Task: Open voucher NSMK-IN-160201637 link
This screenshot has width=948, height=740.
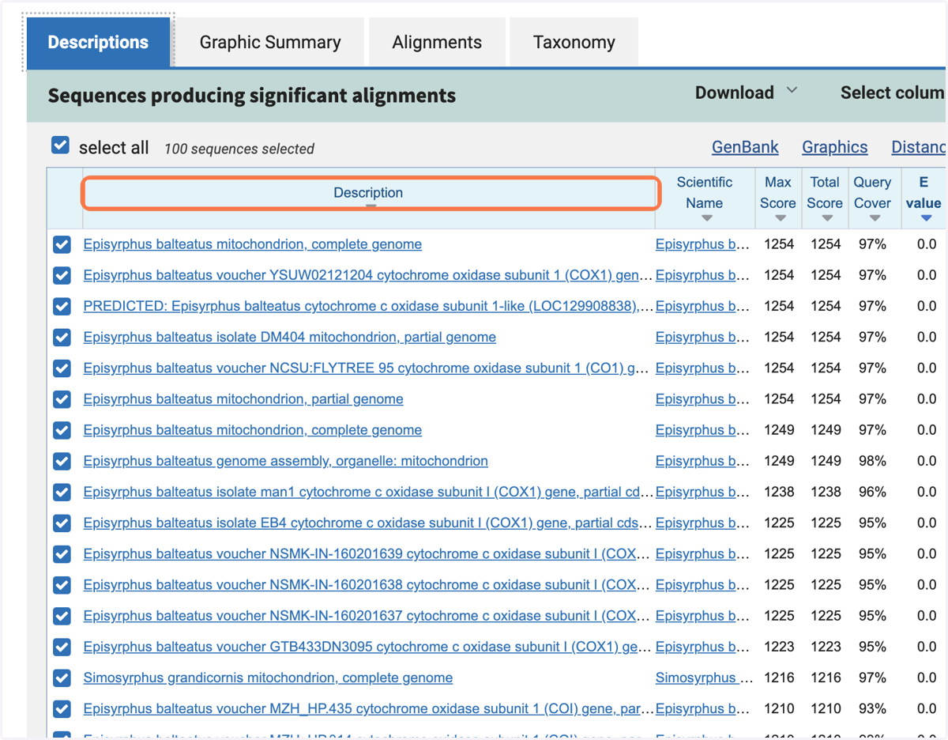Action: point(368,615)
